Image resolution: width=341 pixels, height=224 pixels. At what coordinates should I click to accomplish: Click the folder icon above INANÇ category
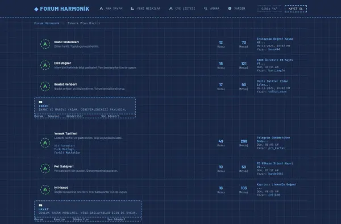coord(40,102)
